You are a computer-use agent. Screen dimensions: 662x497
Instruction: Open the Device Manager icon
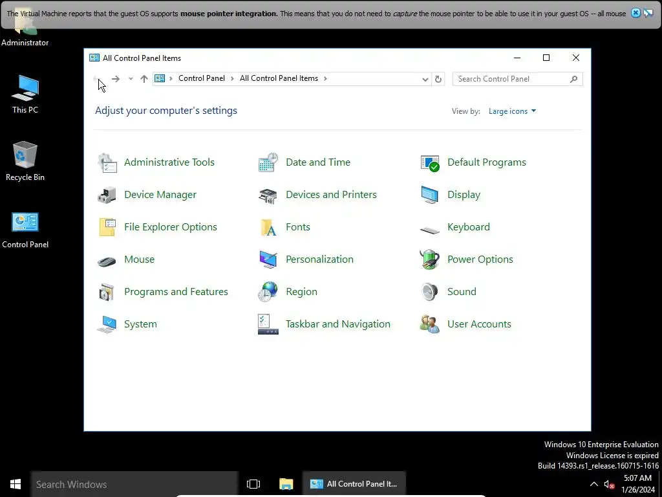[107, 195]
